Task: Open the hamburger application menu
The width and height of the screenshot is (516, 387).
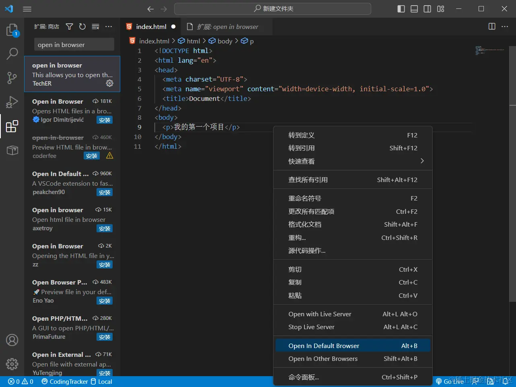Action: (27, 9)
